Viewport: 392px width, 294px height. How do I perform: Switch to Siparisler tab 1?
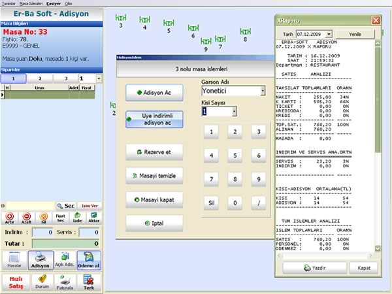[x=14, y=78]
